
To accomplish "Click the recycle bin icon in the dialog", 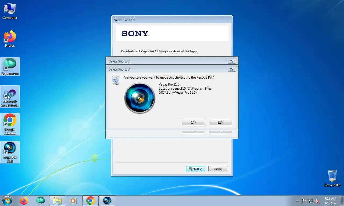I will pyautogui.click(x=116, y=80).
